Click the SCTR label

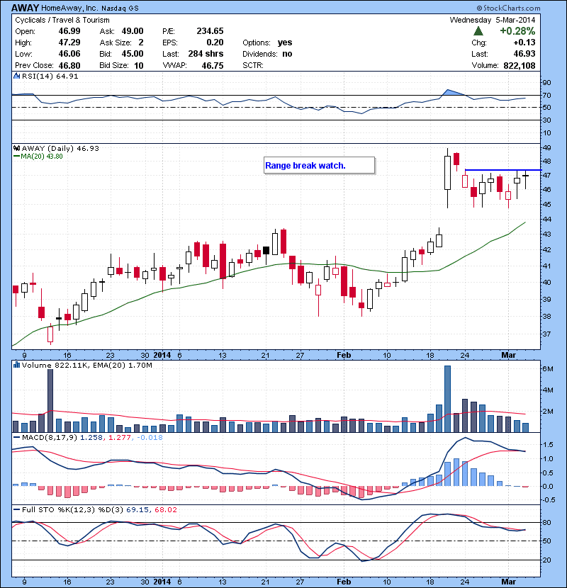(253, 65)
